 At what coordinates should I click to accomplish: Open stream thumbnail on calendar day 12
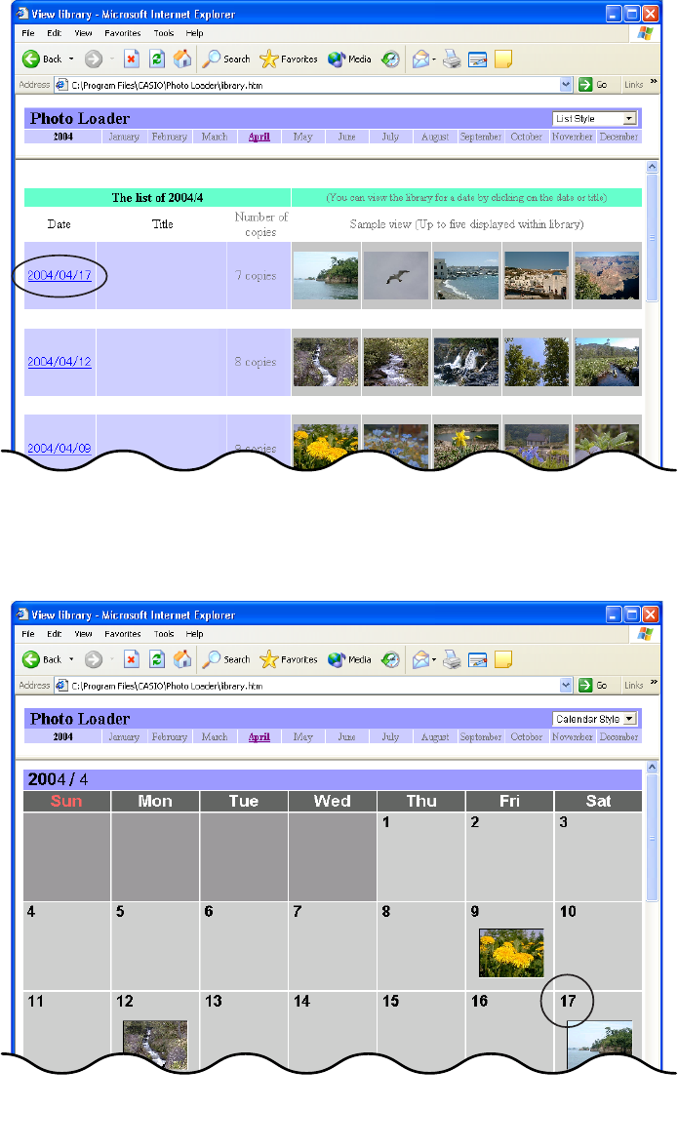pyautogui.click(x=155, y=1044)
